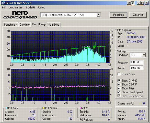Click the DVD+R disc type value

(x=131, y=33)
